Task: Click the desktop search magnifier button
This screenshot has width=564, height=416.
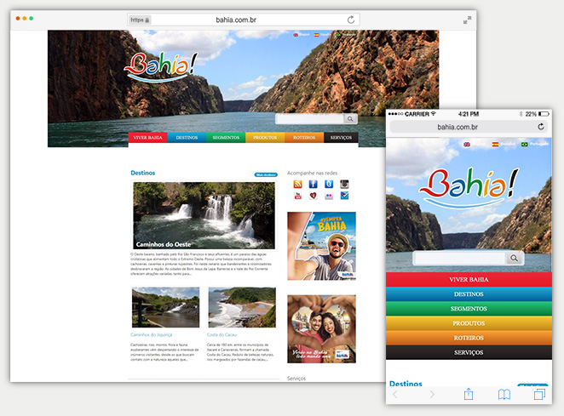Action: coord(350,119)
